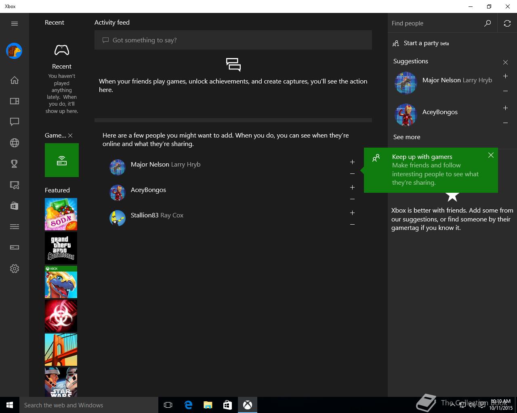Screen dimensions: 517x413
Task: Open the green game streaming tile
Action: (62, 160)
